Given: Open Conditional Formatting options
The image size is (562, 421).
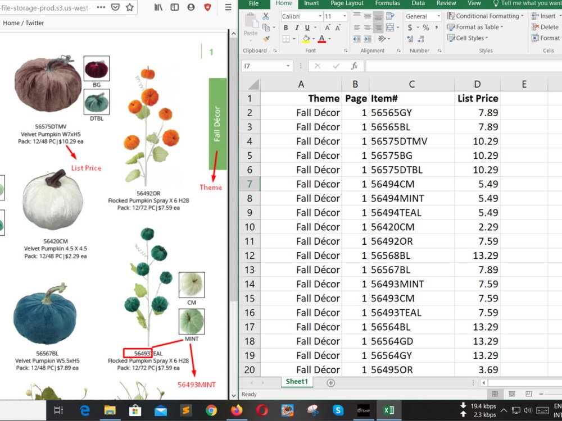Looking at the screenshot, I should 487,16.
